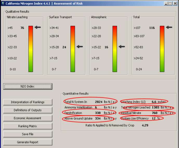179x148 pixels.
Task: Click the Above Ground Uptake value 334
Action: coord(98,118)
